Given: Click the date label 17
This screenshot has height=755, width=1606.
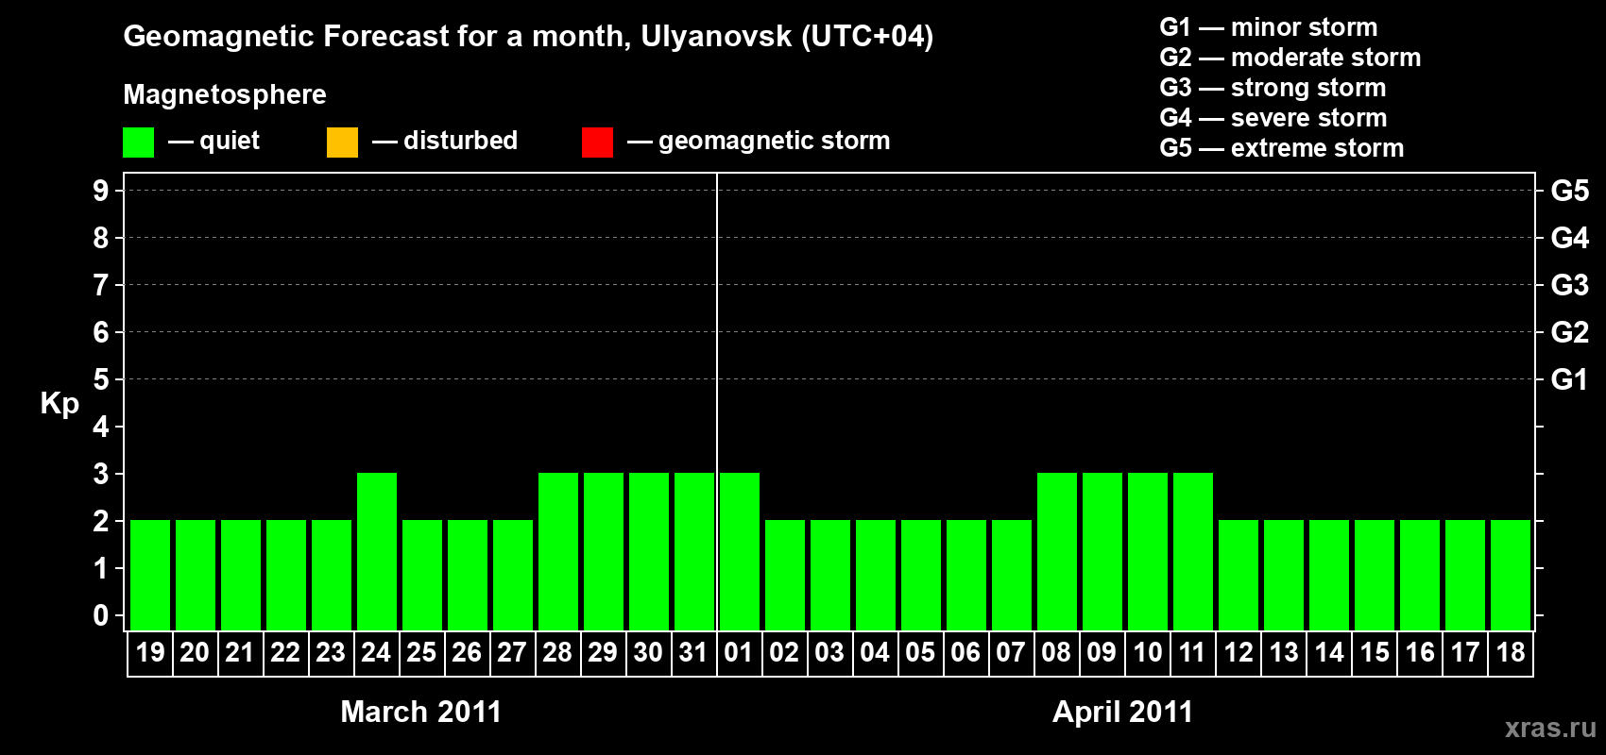Looking at the screenshot, I should click(x=1465, y=652).
